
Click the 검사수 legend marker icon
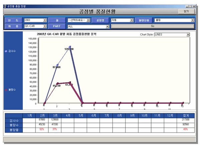click(6, 51)
